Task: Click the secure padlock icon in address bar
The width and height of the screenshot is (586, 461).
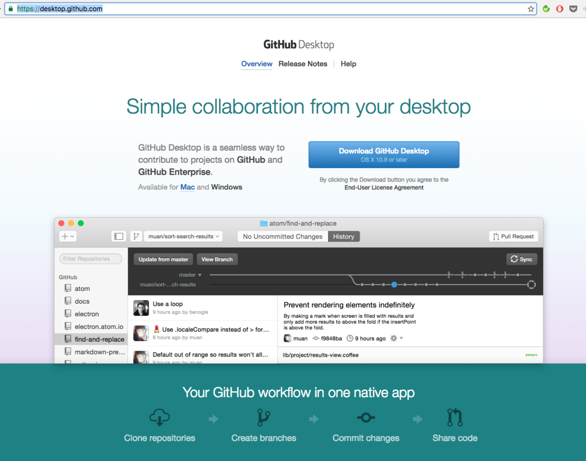Action: [x=10, y=9]
